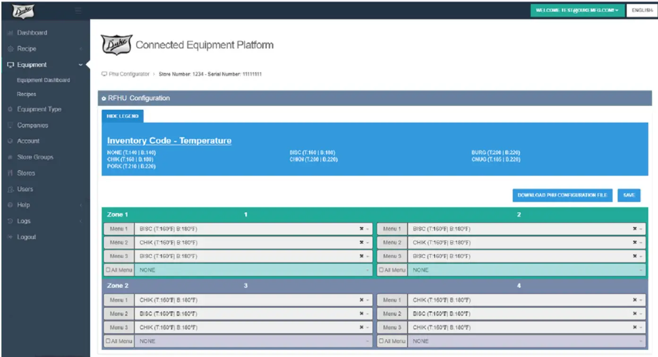Click the Menu 2 button in column 2
The height and width of the screenshot is (357, 658).
pyautogui.click(x=392, y=242)
